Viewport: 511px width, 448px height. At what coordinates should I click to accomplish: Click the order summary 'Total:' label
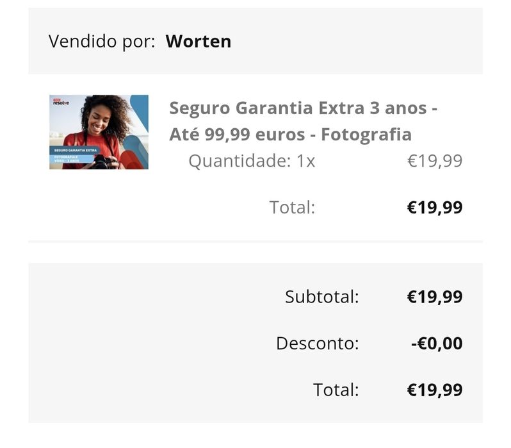coord(336,390)
